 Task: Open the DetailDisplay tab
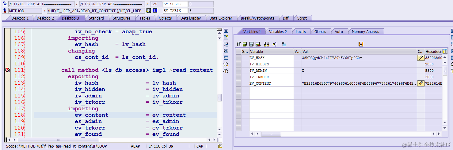click(191, 18)
